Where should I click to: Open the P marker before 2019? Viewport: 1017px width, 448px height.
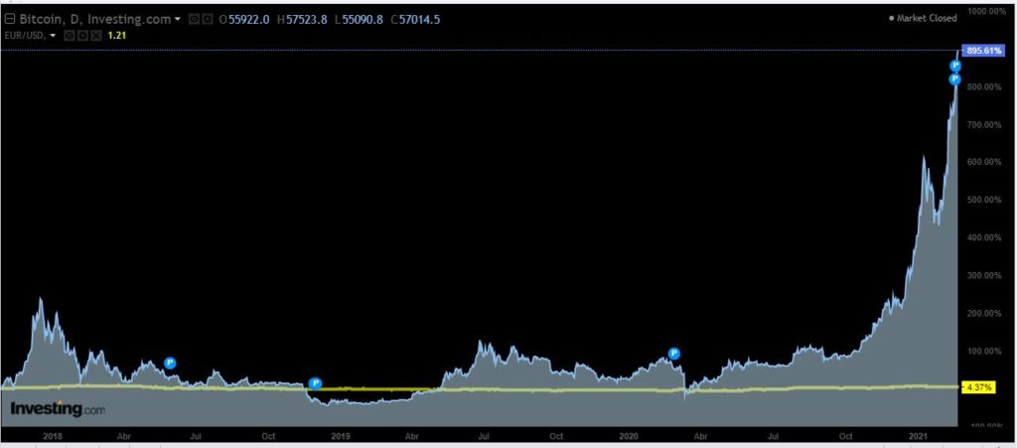[315, 383]
